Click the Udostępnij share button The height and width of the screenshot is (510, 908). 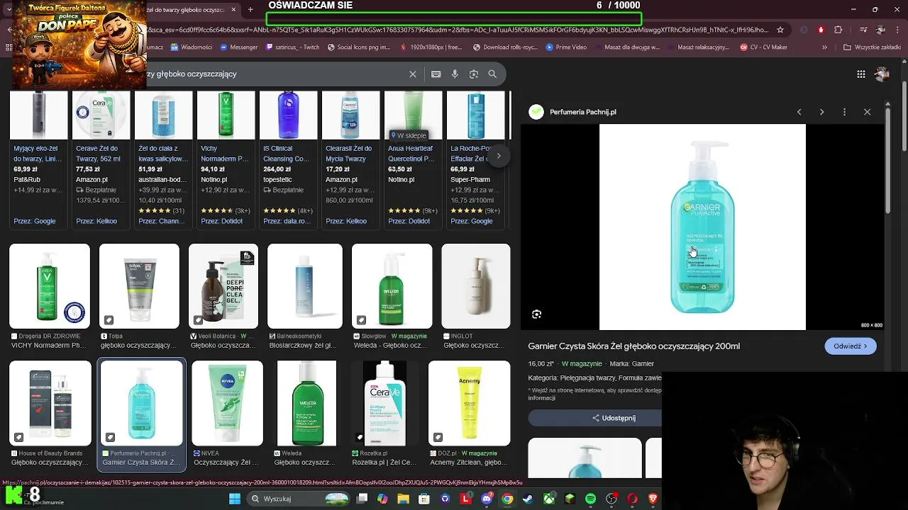coord(614,418)
